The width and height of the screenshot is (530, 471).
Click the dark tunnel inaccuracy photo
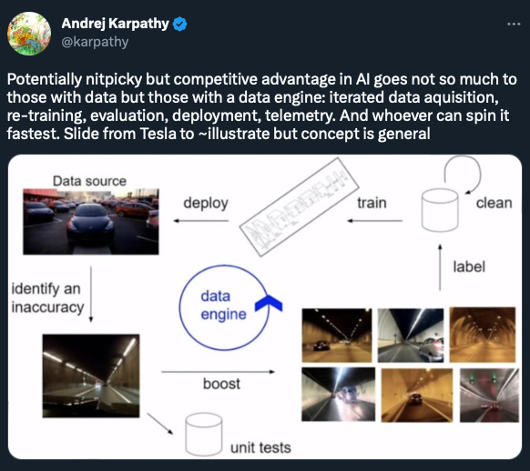[91, 376]
